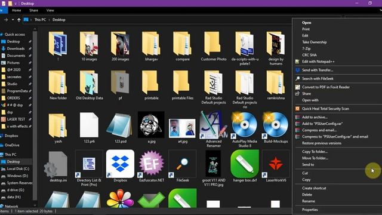
Task: Choose Rename in context menu
Action: tap(309, 201)
